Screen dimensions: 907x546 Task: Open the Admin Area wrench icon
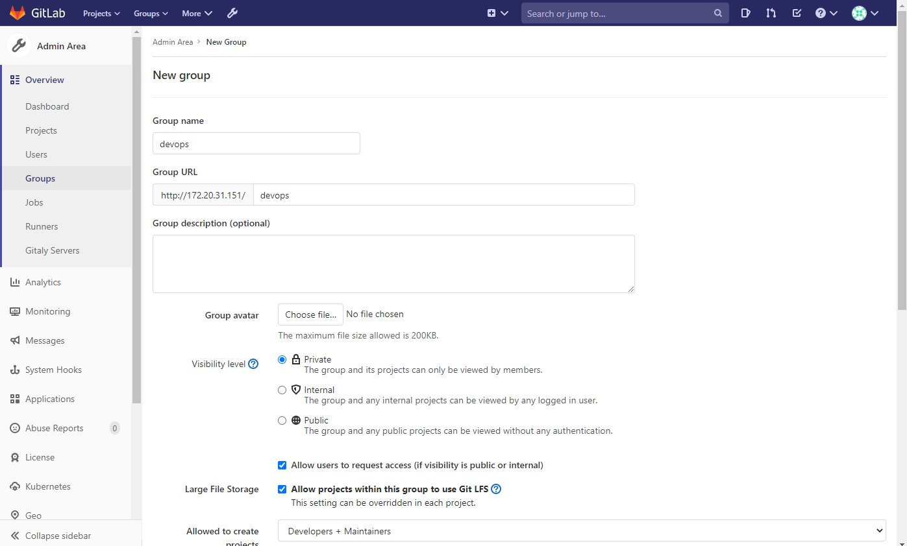tap(232, 13)
